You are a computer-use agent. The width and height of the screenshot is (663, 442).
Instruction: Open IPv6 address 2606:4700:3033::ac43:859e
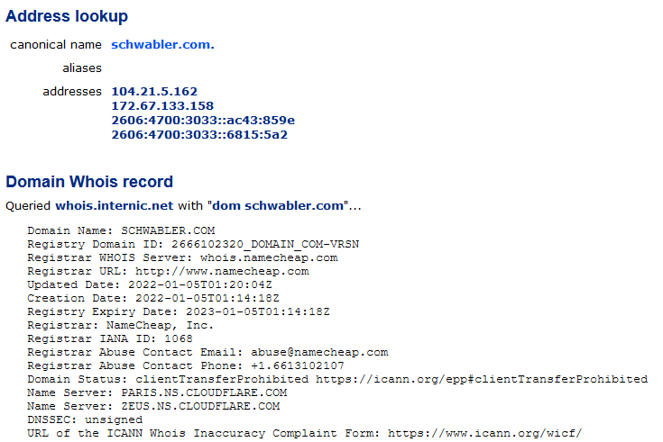point(203,121)
